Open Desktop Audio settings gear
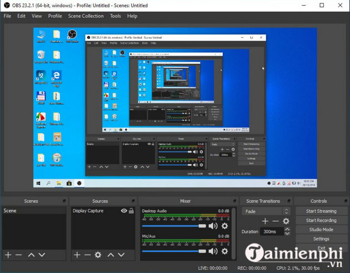Image resolution: width=350 pixels, height=273 pixels. [224, 226]
